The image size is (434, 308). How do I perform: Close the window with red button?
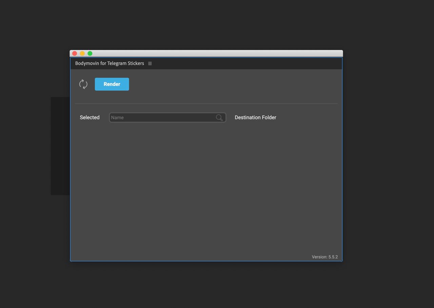pos(75,53)
